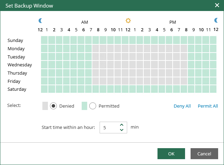Close the Set Backup Window dialog

(217, 5)
